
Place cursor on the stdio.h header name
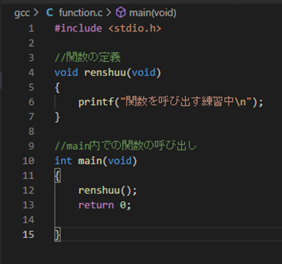point(135,28)
